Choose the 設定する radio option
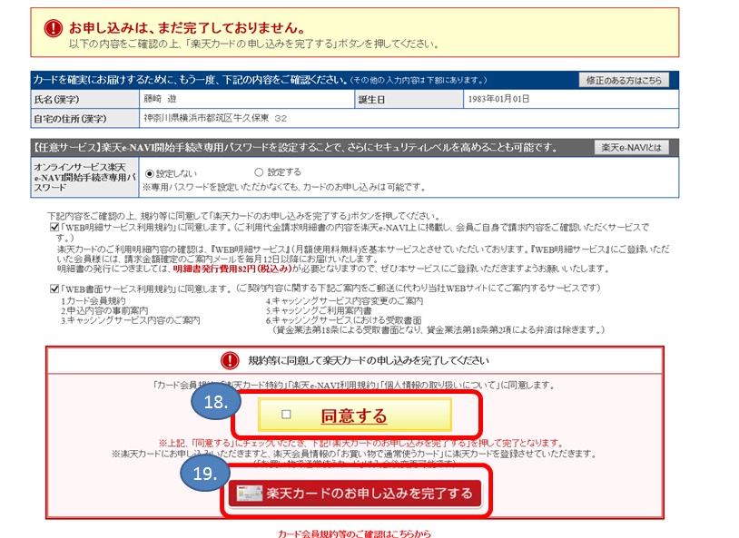This screenshot has height=538, width=739. (259, 172)
